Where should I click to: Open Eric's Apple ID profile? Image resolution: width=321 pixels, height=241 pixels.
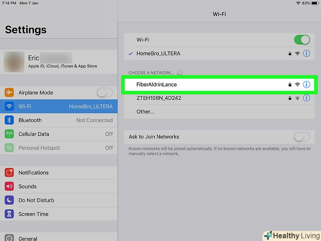tap(59, 62)
